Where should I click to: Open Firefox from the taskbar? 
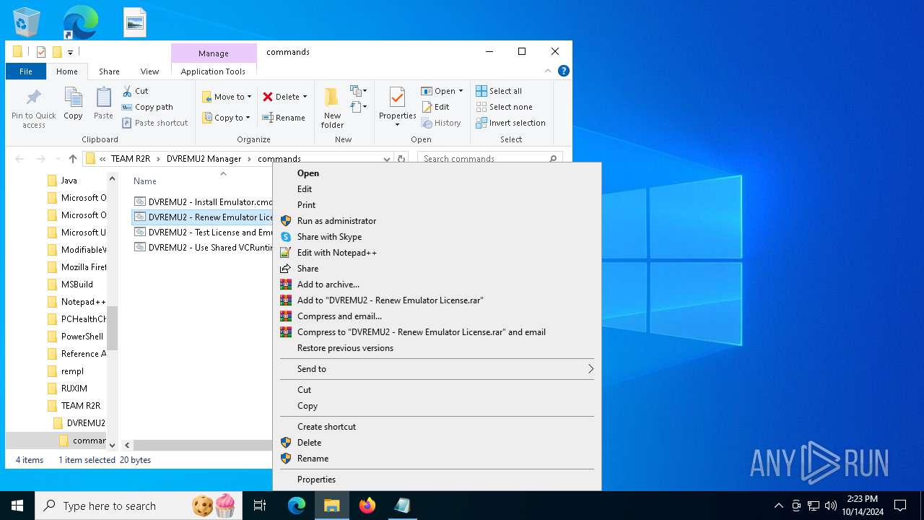click(x=367, y=506)
